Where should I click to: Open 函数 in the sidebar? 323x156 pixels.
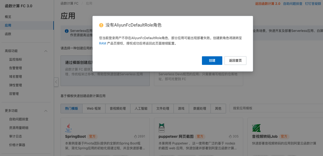pos(8,34)
